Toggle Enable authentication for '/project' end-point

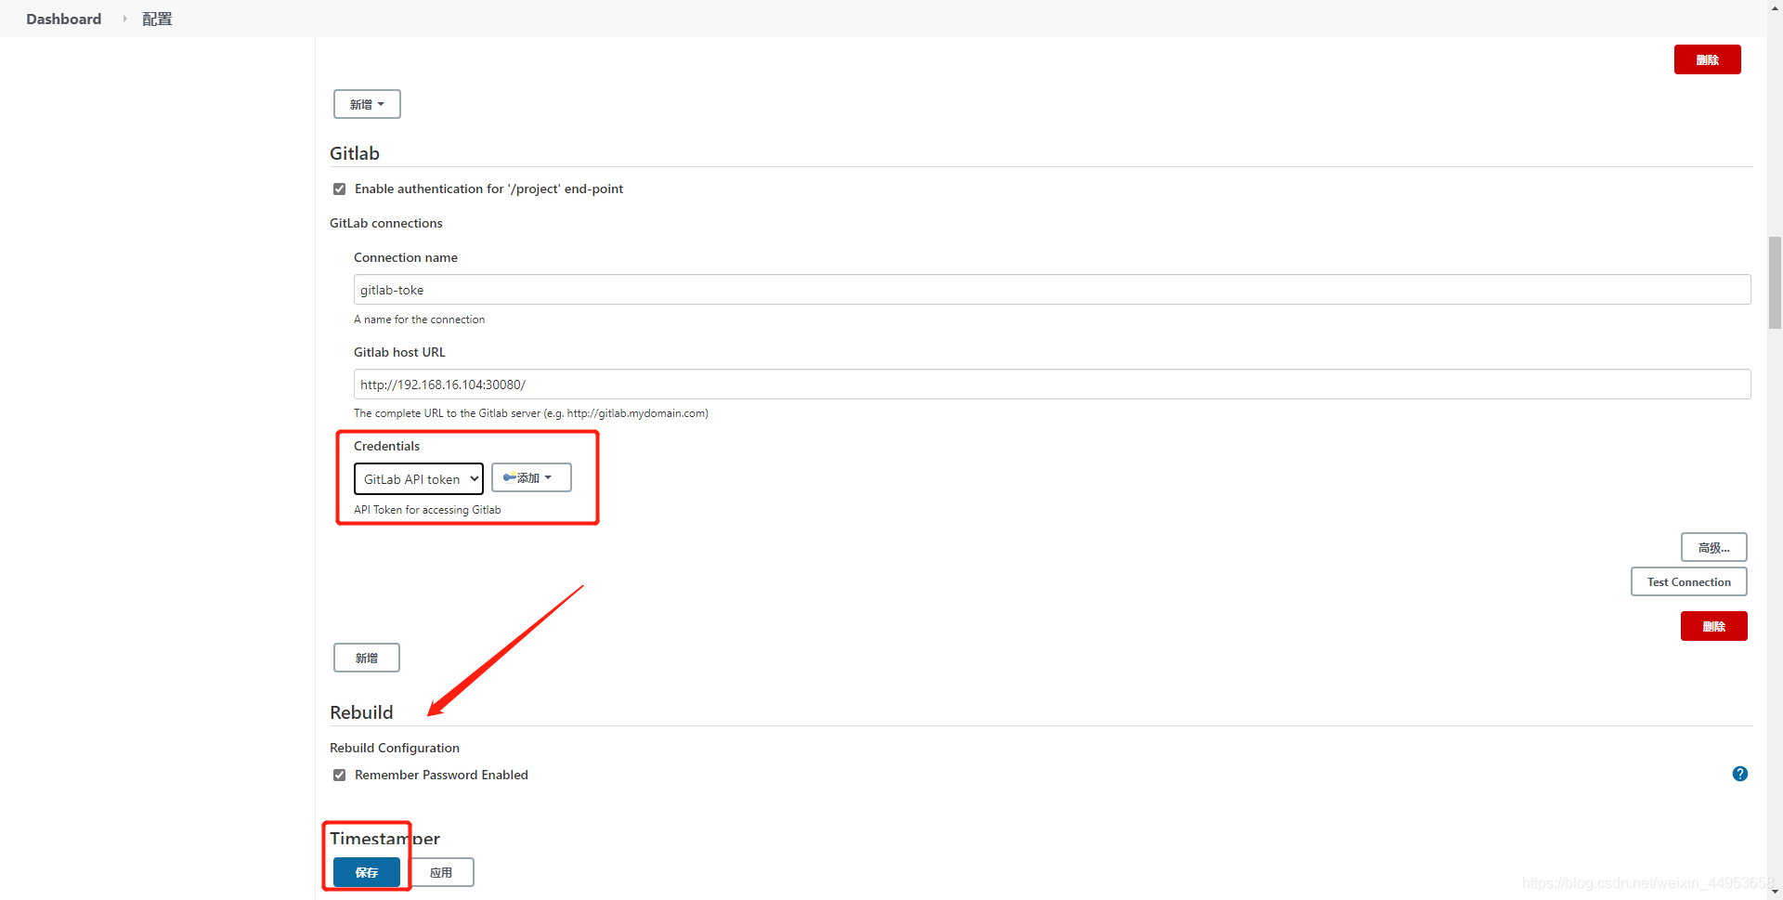(x=339, y=189)
